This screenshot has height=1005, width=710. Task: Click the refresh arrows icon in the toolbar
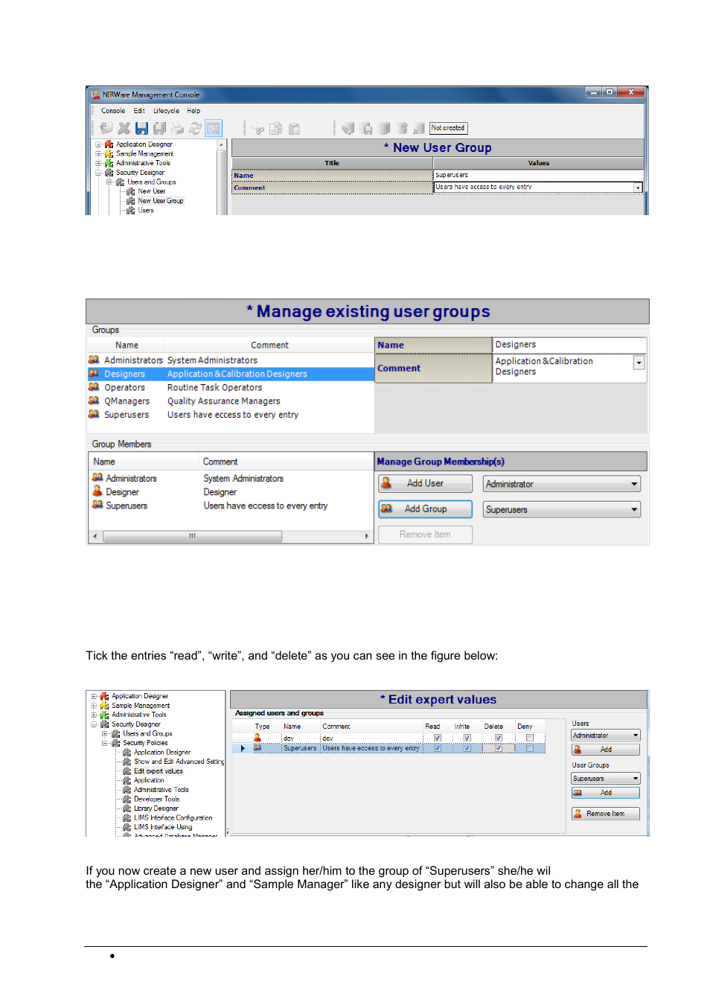tap(195, 129)
